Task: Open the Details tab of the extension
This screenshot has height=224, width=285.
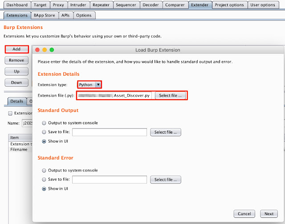Action: pos(17,101)
